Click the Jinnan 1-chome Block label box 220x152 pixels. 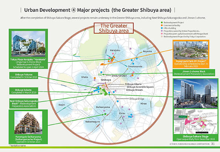(x=194, y=72)
